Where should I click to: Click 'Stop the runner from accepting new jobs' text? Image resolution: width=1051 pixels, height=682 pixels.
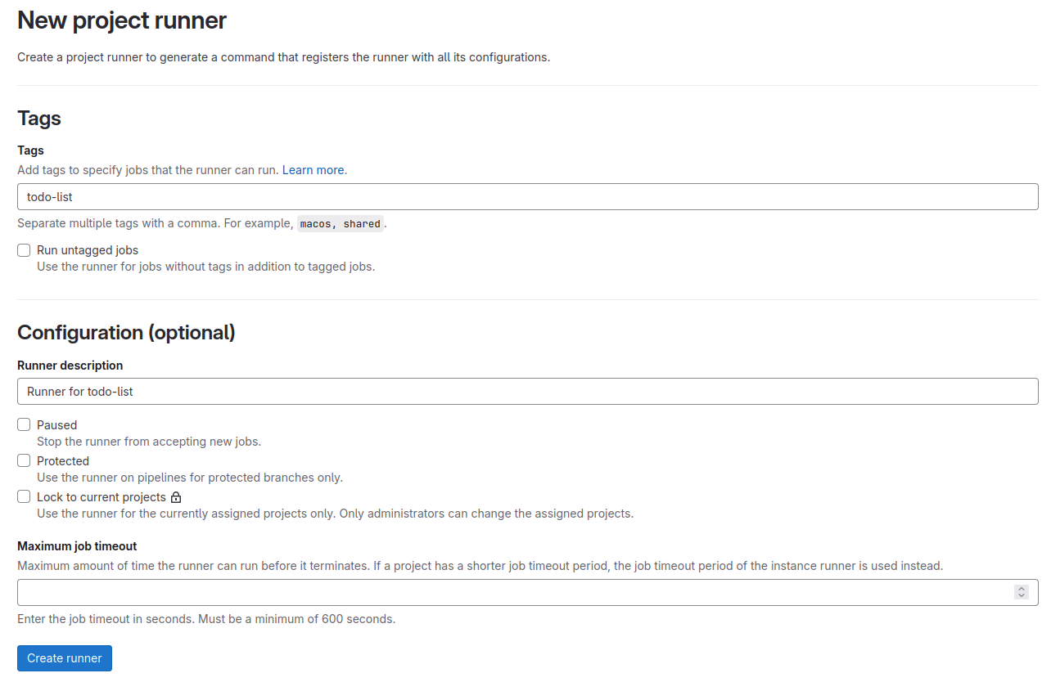[149, 442]
